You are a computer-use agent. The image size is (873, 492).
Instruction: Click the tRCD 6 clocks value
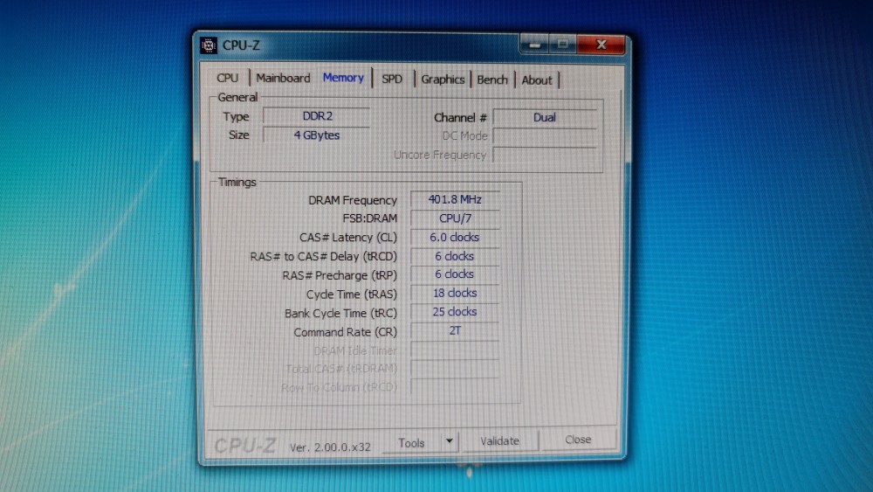455,256
